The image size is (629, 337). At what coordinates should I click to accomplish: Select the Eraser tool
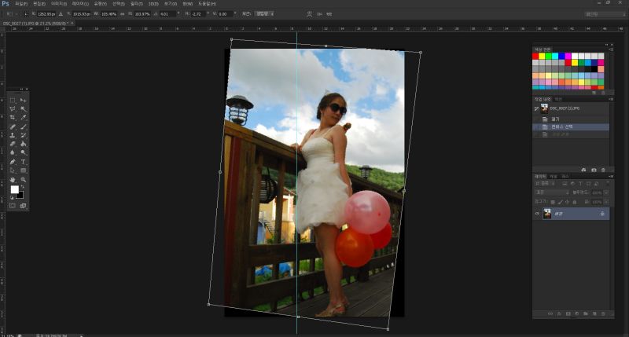(13, 144)
